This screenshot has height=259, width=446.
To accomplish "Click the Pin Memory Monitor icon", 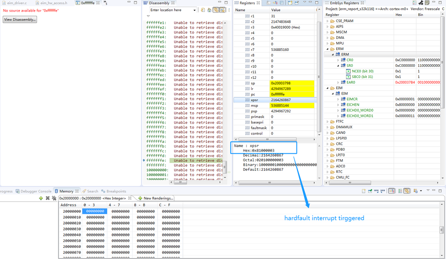I will tap(370, 191).
